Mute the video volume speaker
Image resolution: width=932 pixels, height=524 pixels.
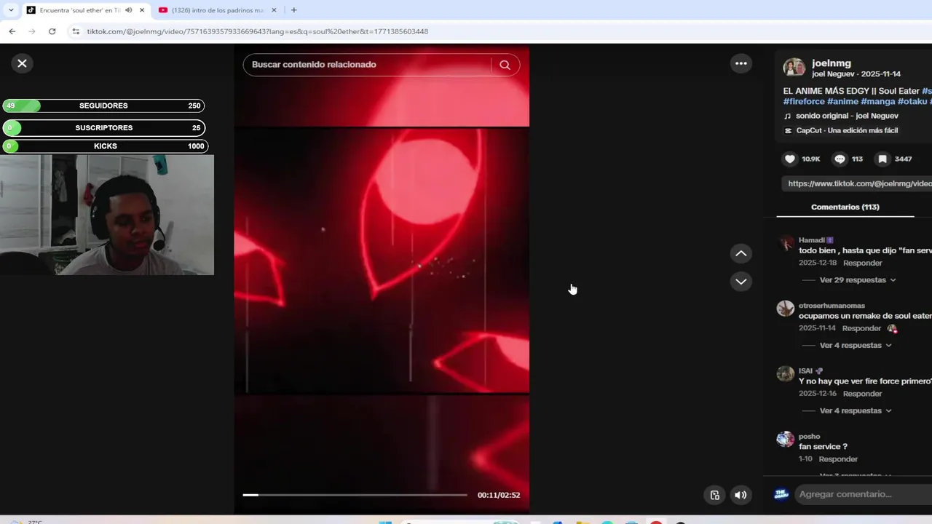[x=741, y=495]
